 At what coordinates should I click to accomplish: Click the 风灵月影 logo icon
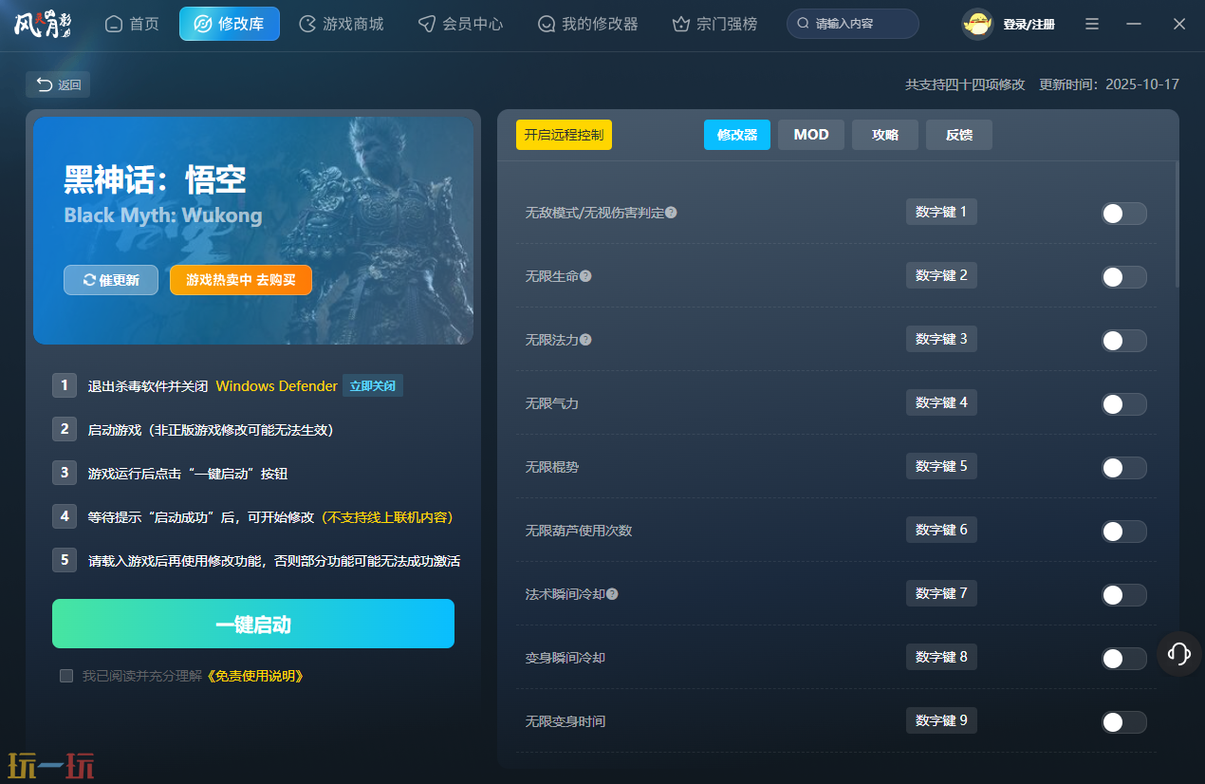point(43,24)
